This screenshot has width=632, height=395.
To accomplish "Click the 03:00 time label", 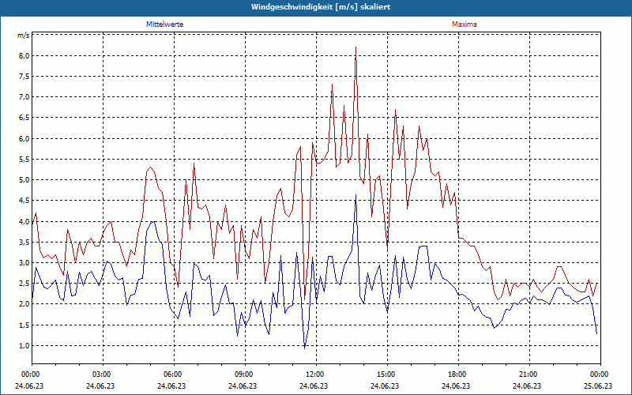I will [103, 374].
